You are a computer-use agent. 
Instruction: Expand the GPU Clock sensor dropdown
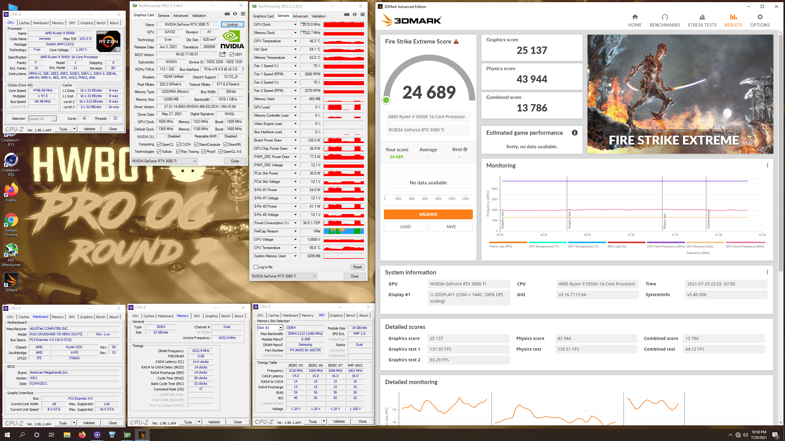point(296,24)
